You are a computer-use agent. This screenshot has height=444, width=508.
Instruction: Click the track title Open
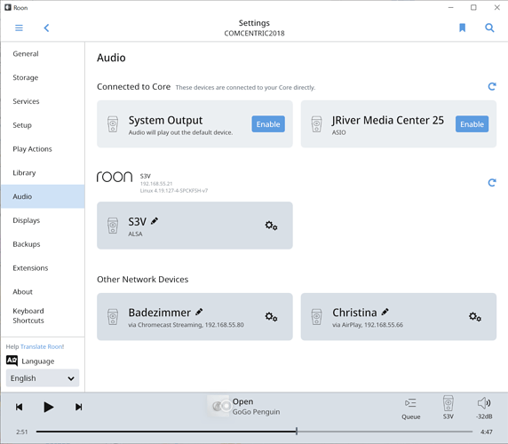242,401
